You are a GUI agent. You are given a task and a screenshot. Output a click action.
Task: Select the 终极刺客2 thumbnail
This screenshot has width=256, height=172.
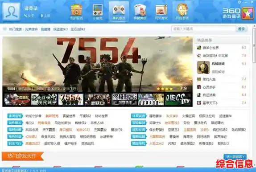[x=124, y=99]
